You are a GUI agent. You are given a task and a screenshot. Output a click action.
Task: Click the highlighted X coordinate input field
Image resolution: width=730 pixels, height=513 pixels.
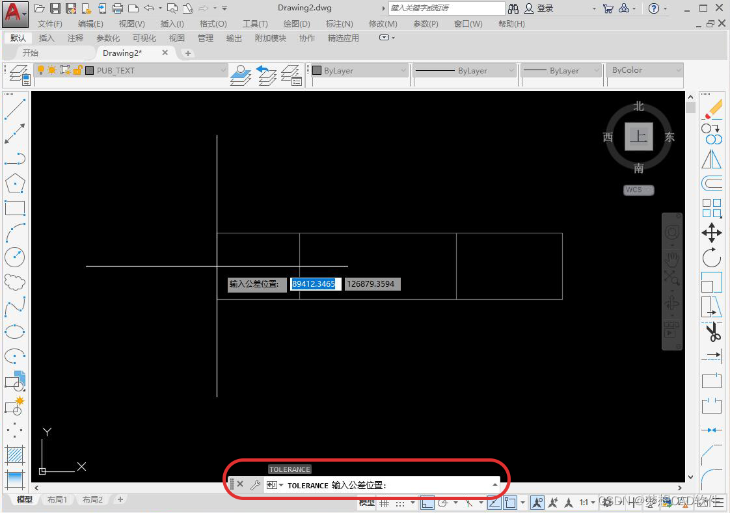(x=314, y=284)
